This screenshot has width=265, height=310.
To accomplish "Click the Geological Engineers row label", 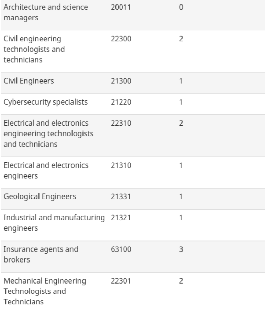I will coord(40,197).
